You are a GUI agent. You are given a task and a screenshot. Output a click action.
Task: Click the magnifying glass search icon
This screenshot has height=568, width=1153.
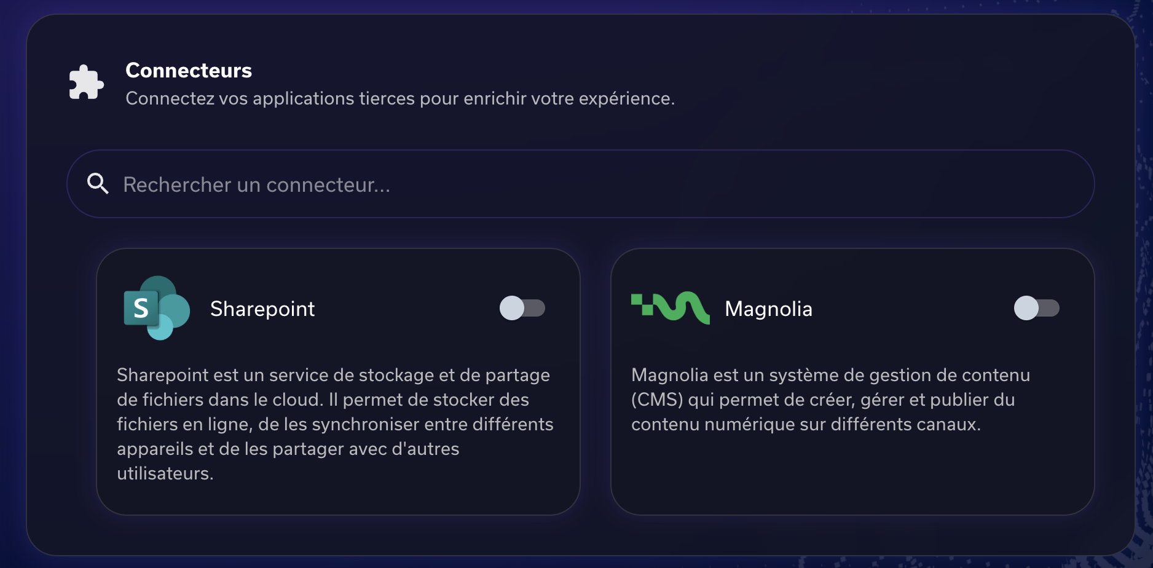pos(98,184)
